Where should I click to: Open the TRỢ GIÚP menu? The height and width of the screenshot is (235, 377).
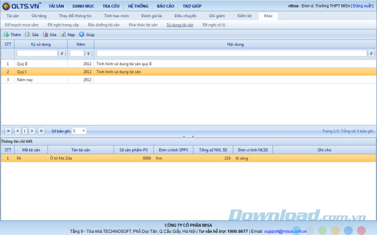[192, 6]
